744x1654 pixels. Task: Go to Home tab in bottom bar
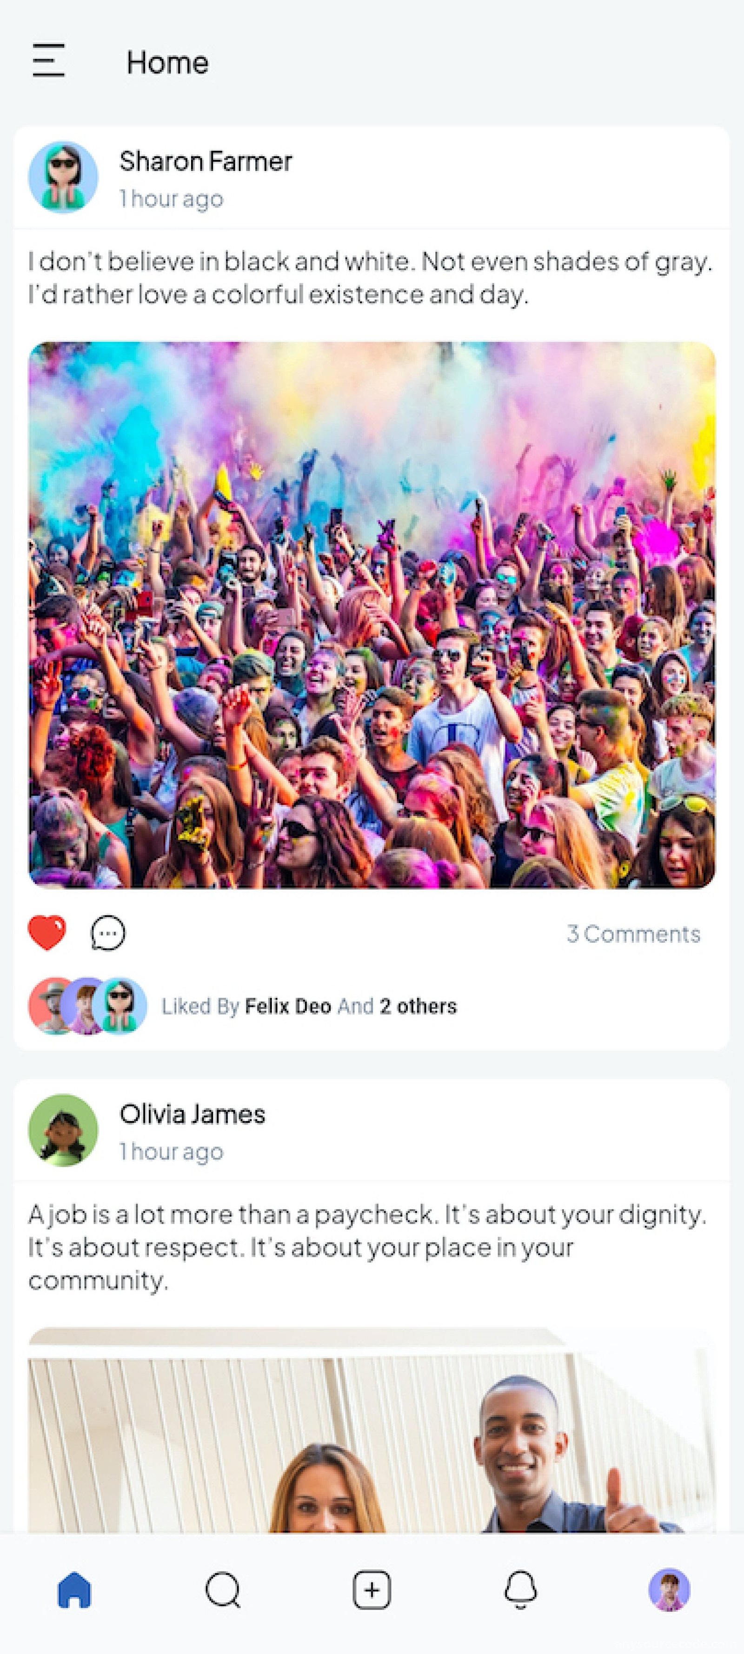pyautogui.click(x=74, y=1589)
